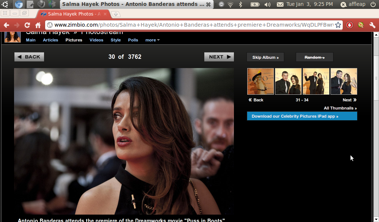
Task: Click the browser forward arrow
Action: (17, 25)
